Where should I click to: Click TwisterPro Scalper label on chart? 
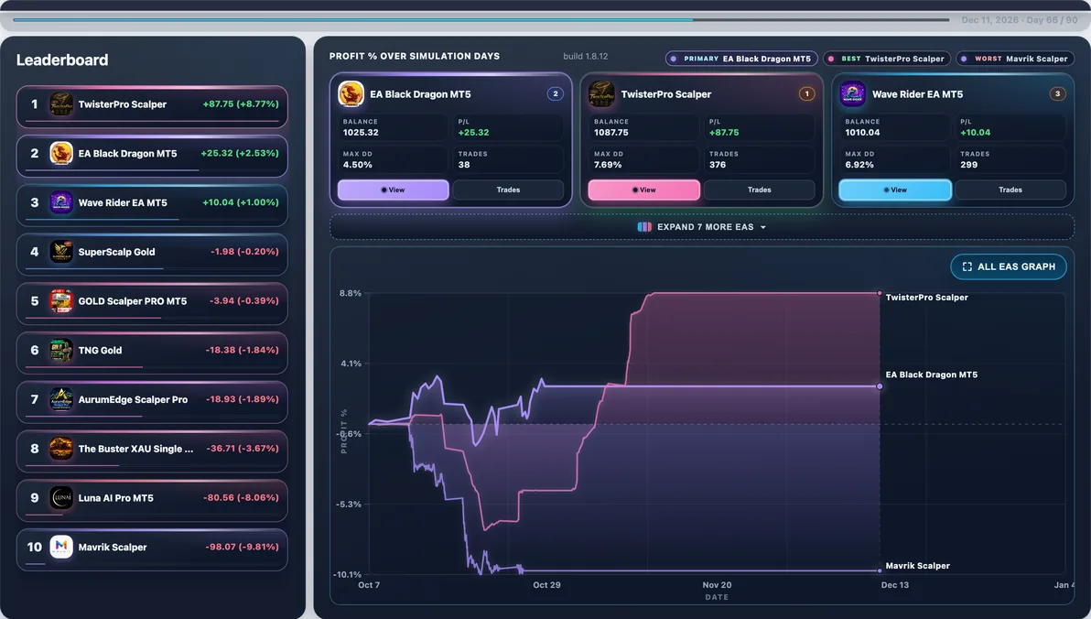pos(927,298)
